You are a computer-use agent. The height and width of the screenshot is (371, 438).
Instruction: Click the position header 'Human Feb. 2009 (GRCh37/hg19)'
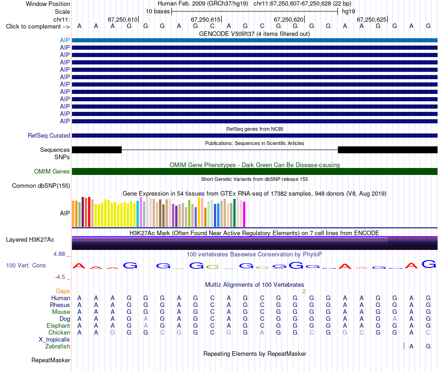click(203, 4)
